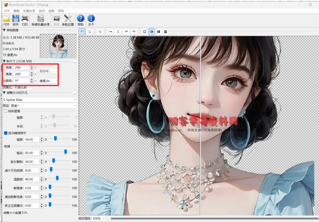
Task: Open the 像素/in resolution unit dropdown
Action: [x=49, y=81]
